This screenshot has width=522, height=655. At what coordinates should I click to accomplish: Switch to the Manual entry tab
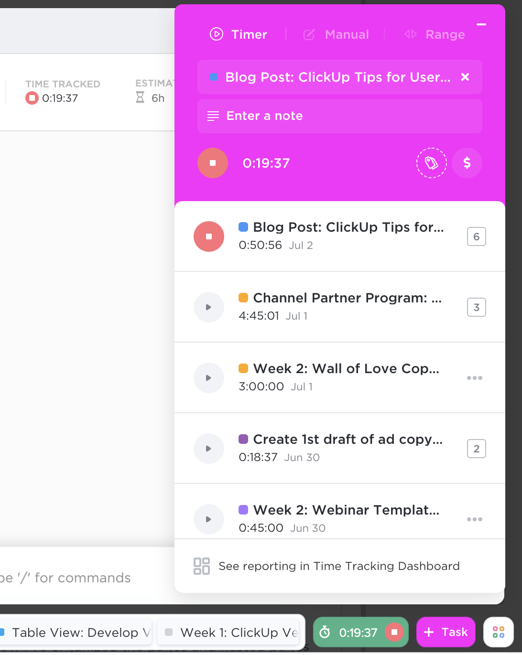coord(337,34)
